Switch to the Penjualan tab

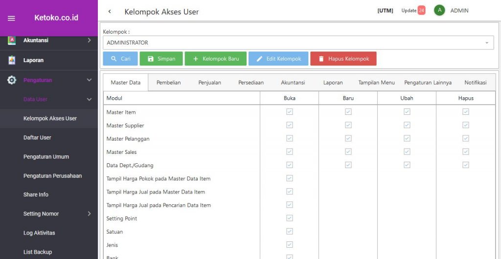[209, 83]
